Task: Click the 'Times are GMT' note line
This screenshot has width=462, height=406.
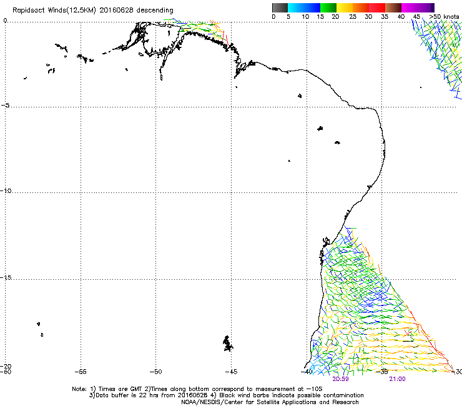Action: tap(197, 389)
